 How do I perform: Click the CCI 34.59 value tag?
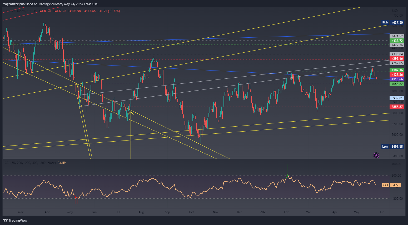pos(391,185)
